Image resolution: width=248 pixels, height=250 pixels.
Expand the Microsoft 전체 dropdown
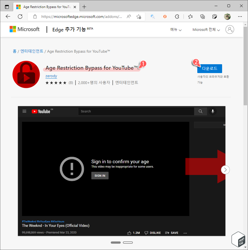(206, 30)
